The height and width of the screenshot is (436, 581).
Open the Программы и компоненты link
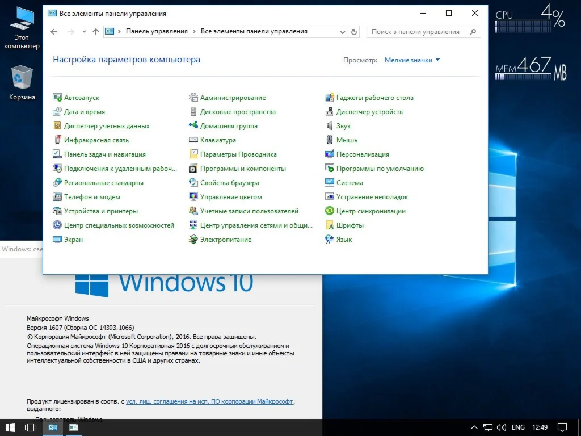coord(243,169)
